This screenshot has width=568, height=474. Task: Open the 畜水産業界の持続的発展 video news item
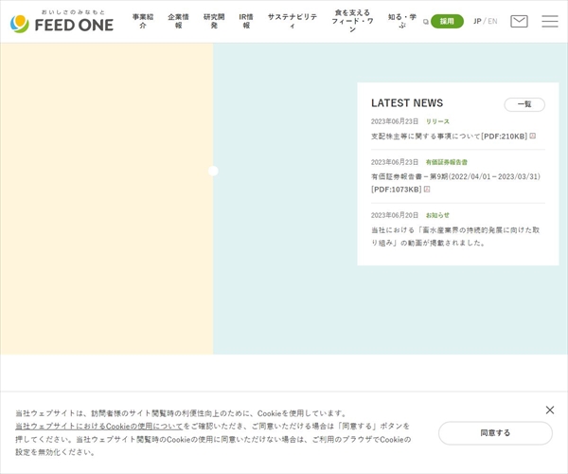pos(455,236)
